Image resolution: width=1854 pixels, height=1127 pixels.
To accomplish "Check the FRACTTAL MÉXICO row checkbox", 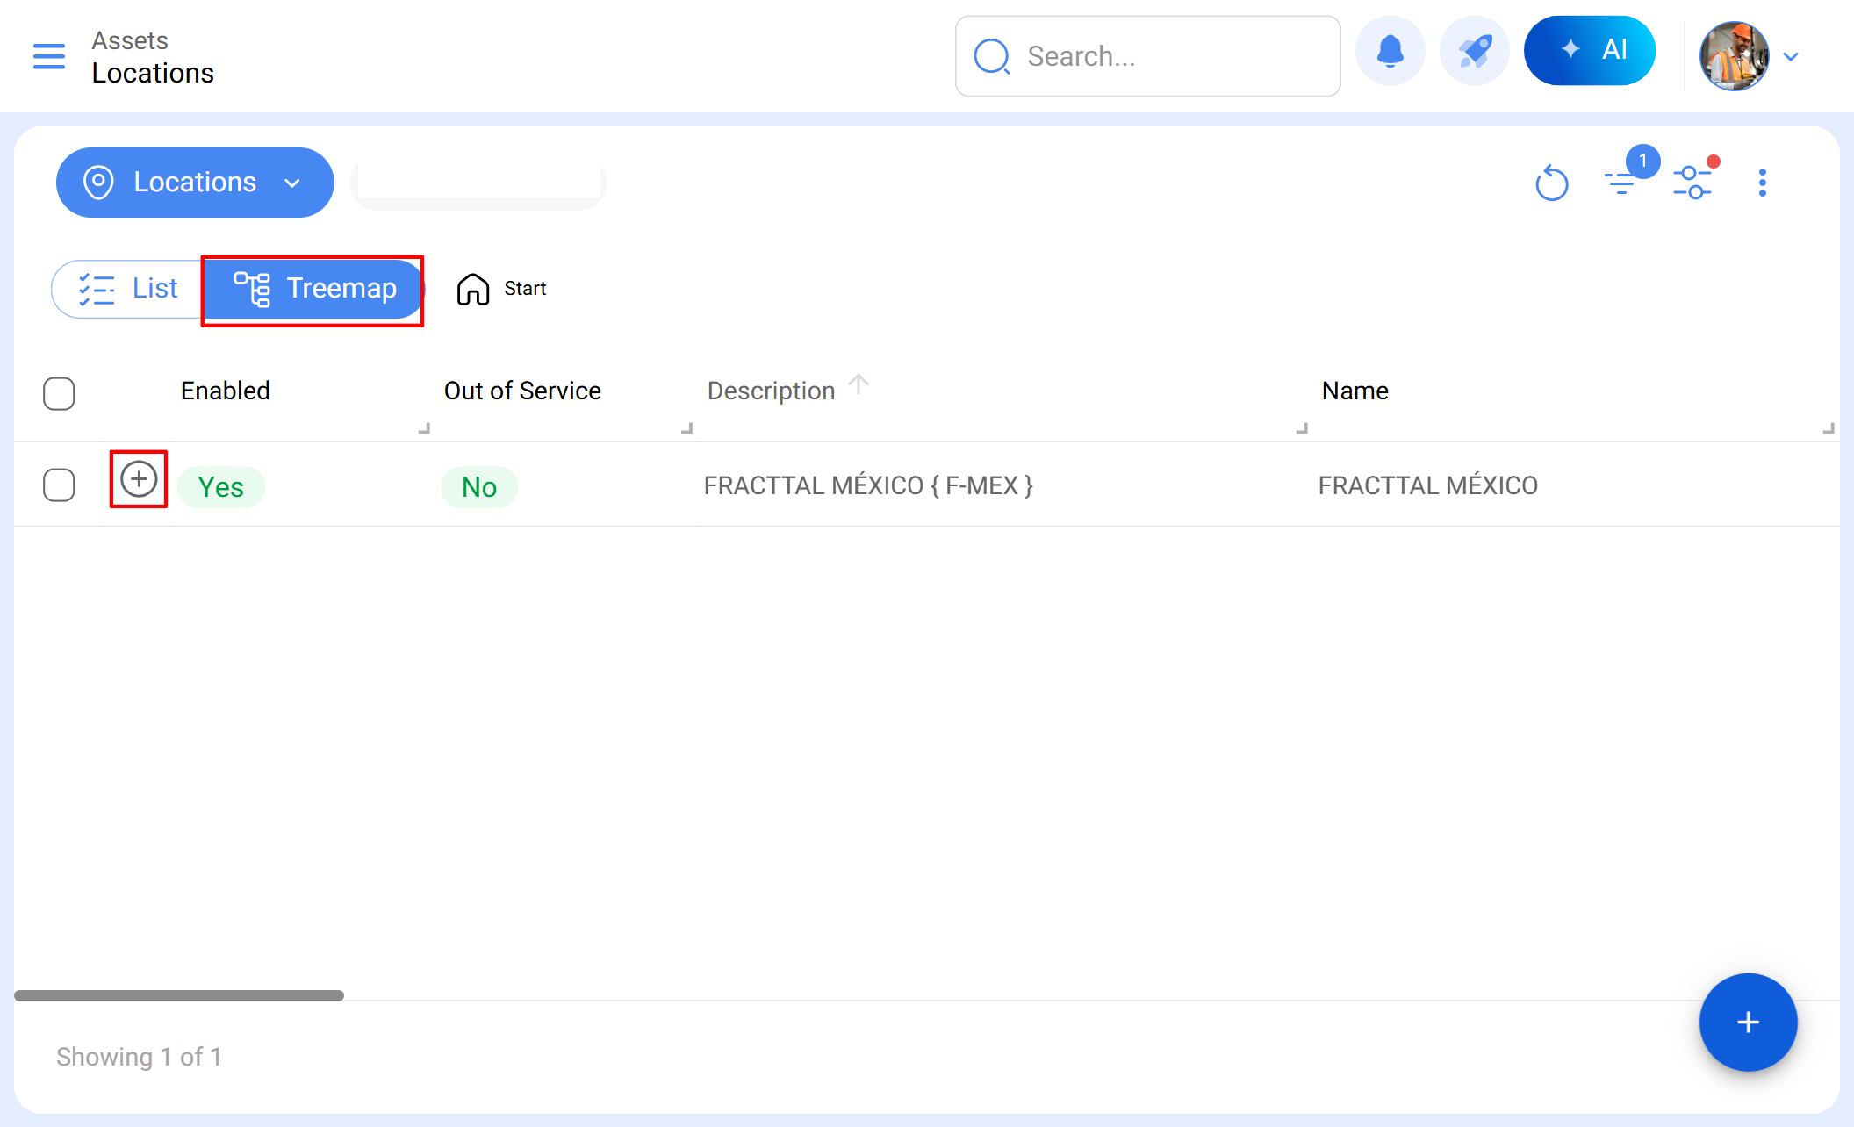I will pyautogui.click(x=59, y=485).
